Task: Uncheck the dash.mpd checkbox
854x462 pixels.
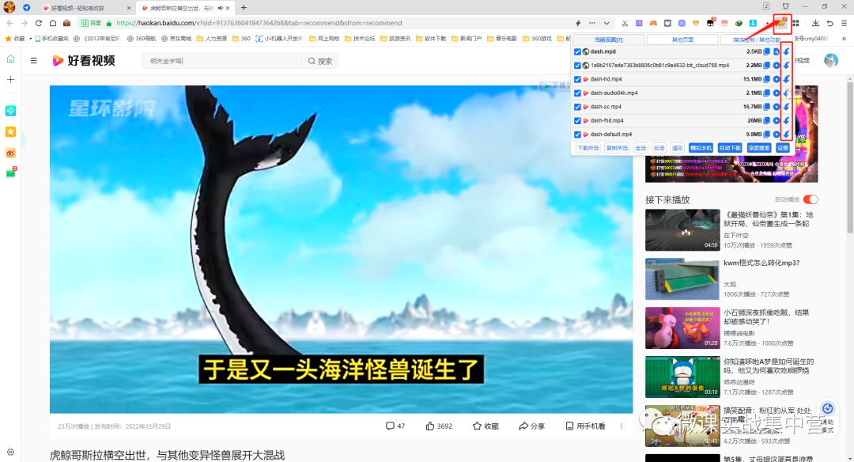Action: click(577, 51)
